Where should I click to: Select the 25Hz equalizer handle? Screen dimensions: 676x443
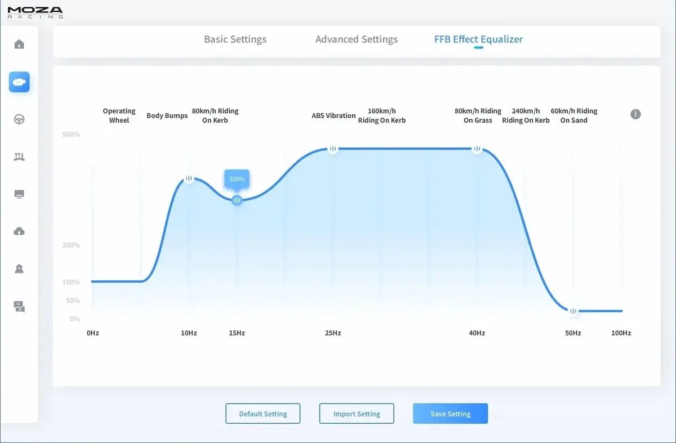click(333, 149)
